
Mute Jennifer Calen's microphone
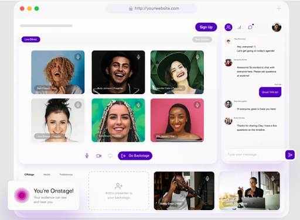(197, 57)
